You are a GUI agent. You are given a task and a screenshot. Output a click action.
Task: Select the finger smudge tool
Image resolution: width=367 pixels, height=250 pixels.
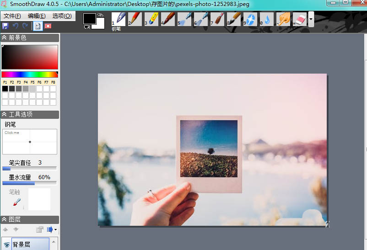point(283,19)
